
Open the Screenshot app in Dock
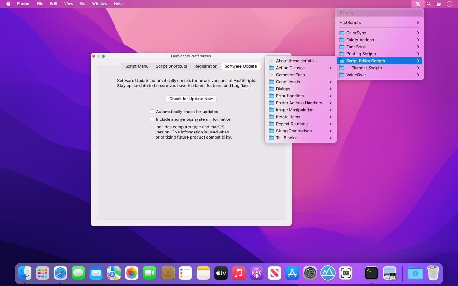pos(346,273)
